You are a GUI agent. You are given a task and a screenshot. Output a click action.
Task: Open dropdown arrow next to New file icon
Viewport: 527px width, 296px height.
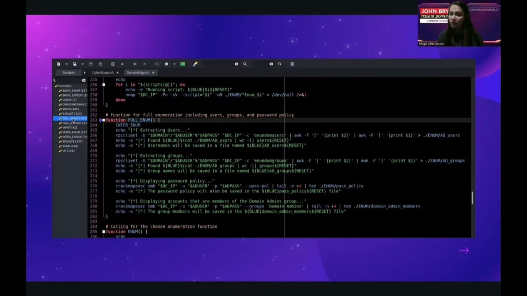(66, 64)
